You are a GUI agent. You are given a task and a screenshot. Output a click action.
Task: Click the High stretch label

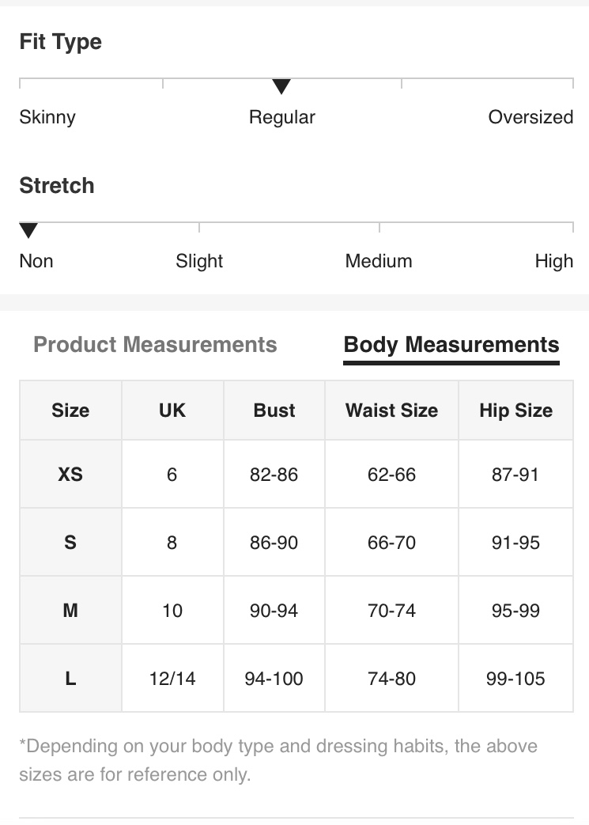(553, 261)
